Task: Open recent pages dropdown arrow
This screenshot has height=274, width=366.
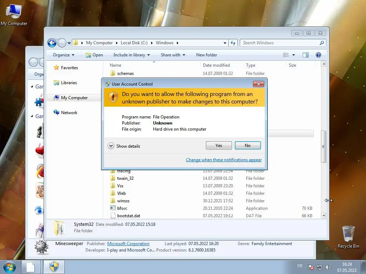Action: [69, 43]
